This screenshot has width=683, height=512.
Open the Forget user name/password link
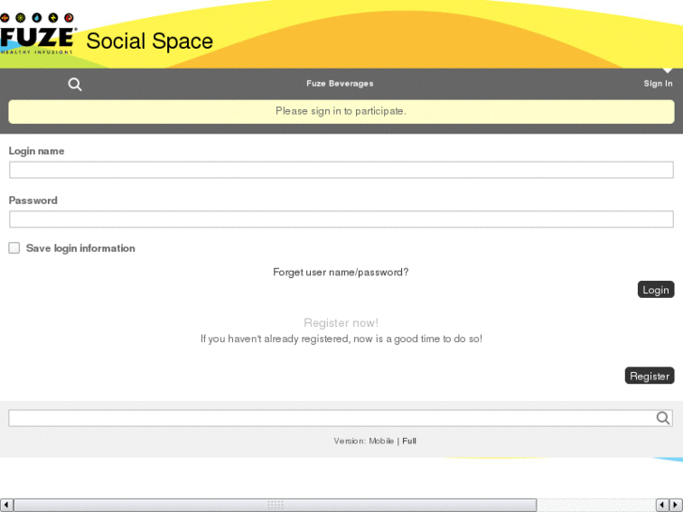[x=341, y=272]
